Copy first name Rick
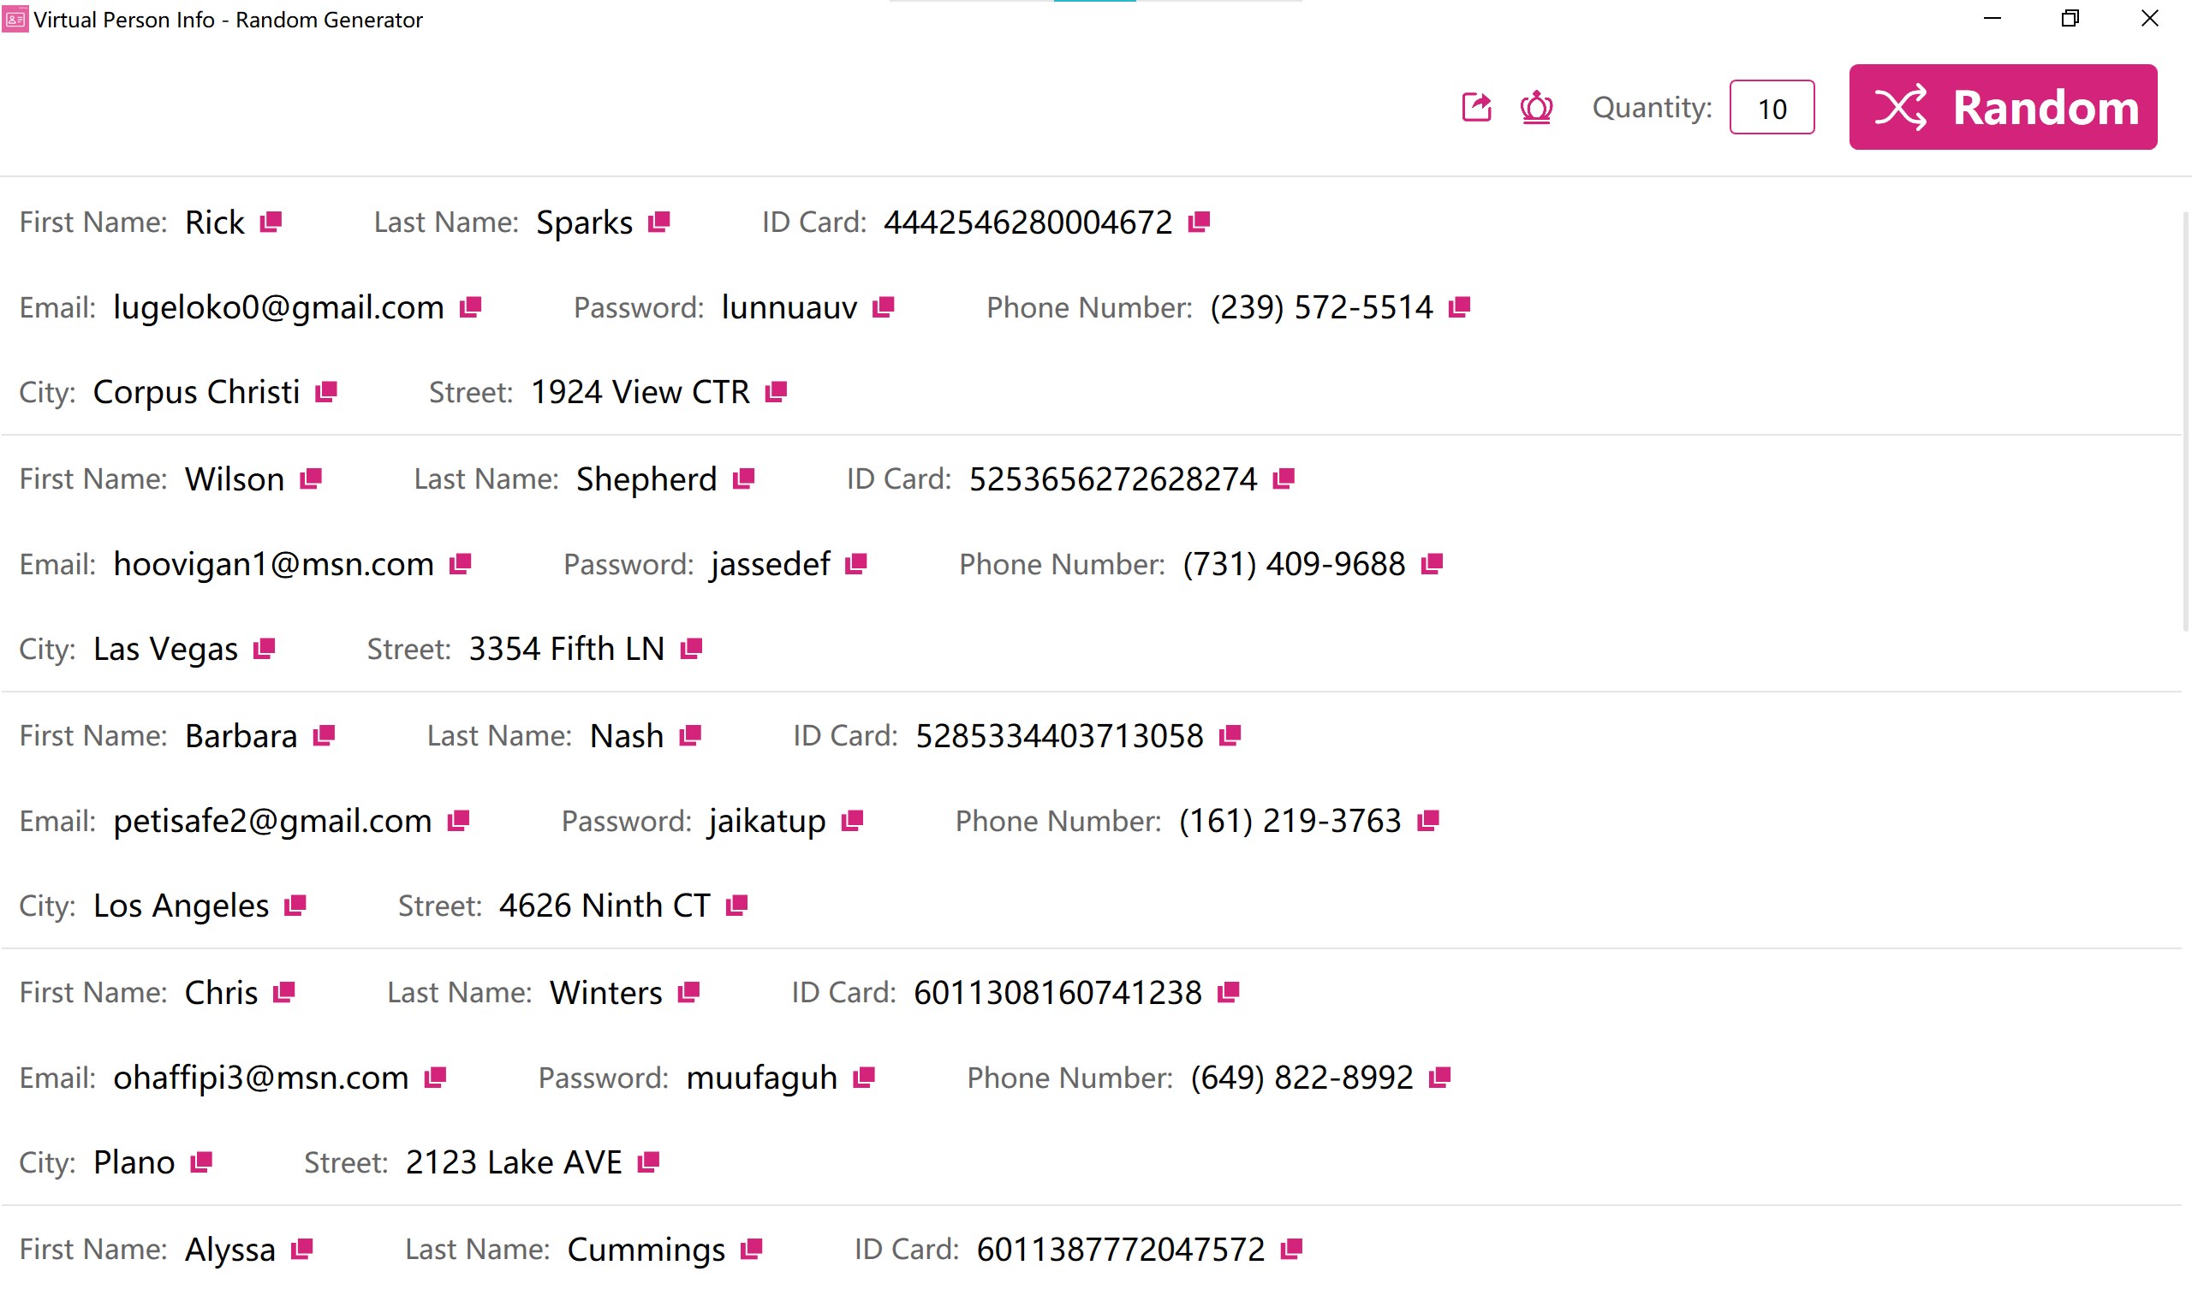The height and width of the screenshot is (1301, 2192). [271, 222]
